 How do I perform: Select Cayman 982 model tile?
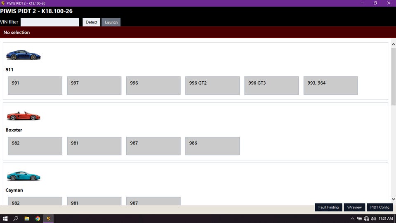pos(35,201)
